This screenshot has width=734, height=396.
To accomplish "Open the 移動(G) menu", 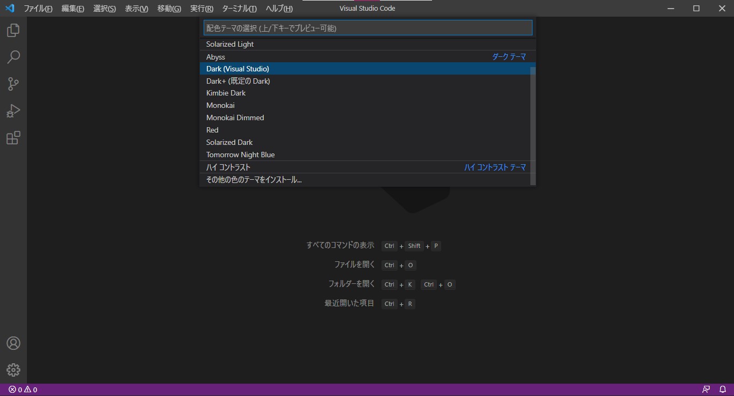I will [x=169, y=9].
